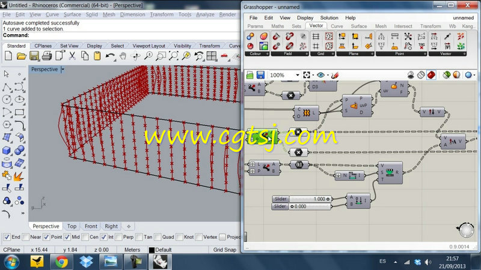Image resolution: width=481 pixels, height=270 pixels.
Task: Click the Meters units pane in status bar
Action: [x=132, y=250]
